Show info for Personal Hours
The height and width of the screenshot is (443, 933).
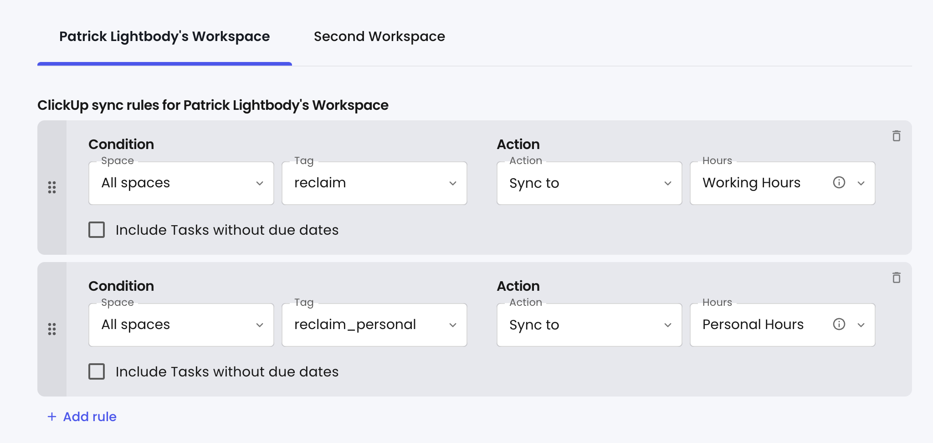coord(839,325)
